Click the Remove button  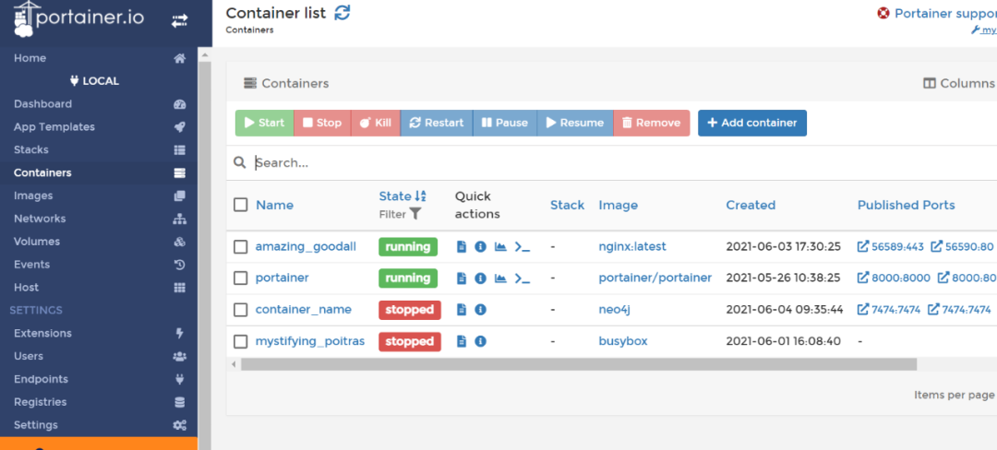(651, 124)
